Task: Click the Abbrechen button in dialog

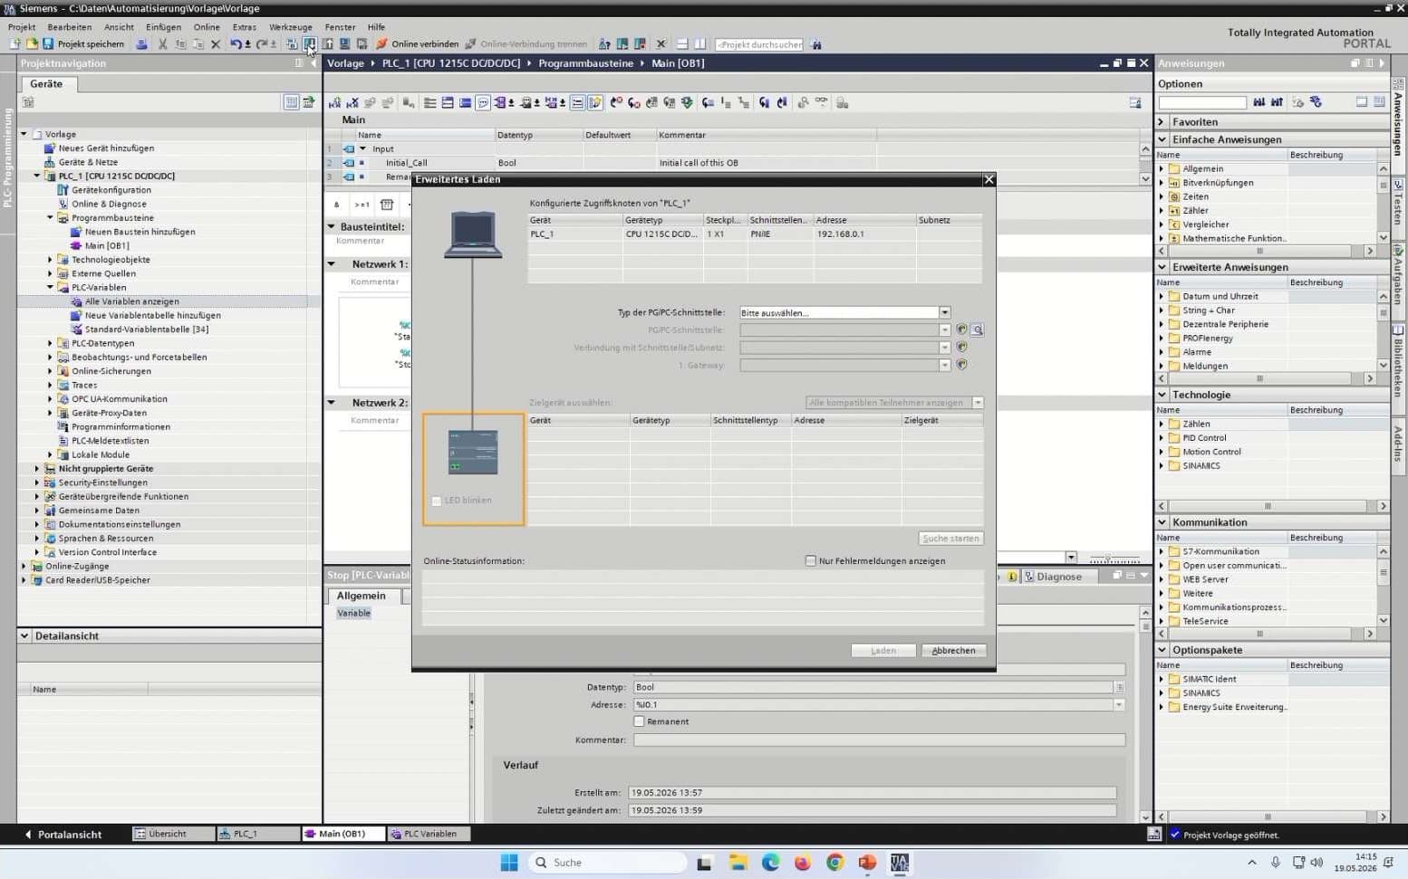Action: tap(953, 650)
